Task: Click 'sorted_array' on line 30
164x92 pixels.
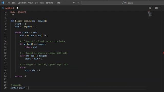Action: pyautogui.click(x=18, y=88)
